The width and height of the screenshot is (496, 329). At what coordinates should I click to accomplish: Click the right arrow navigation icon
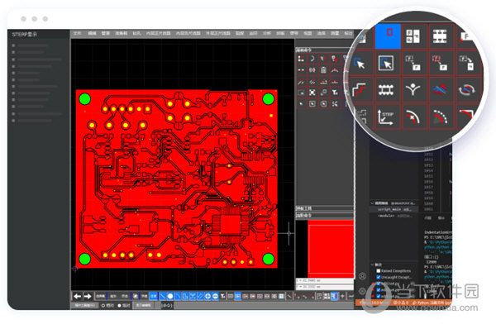coord(88,297)
